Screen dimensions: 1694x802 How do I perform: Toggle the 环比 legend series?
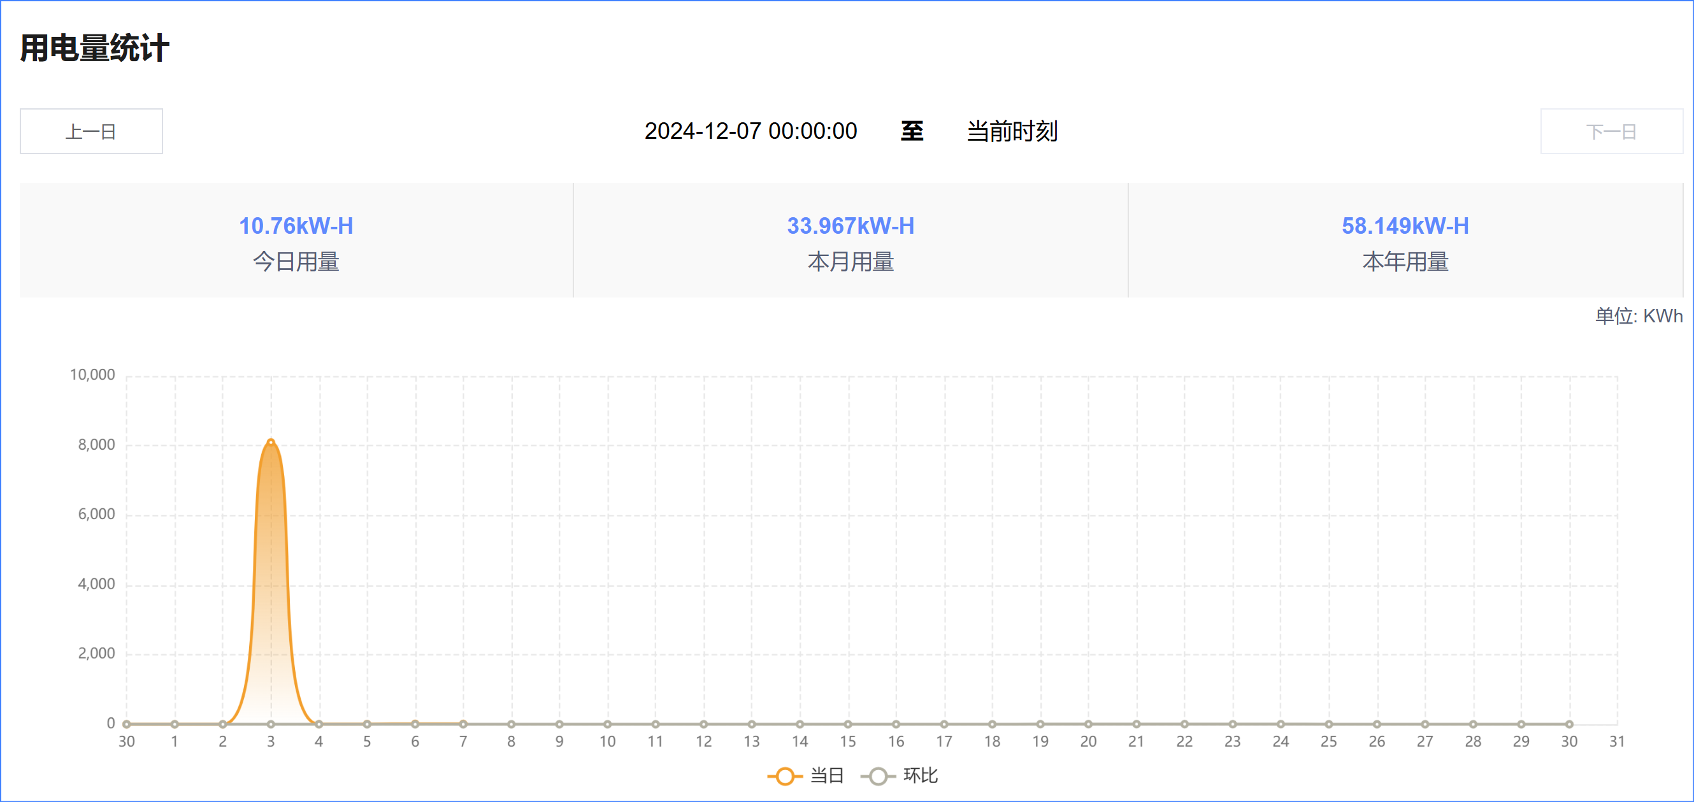pos(919,776)
